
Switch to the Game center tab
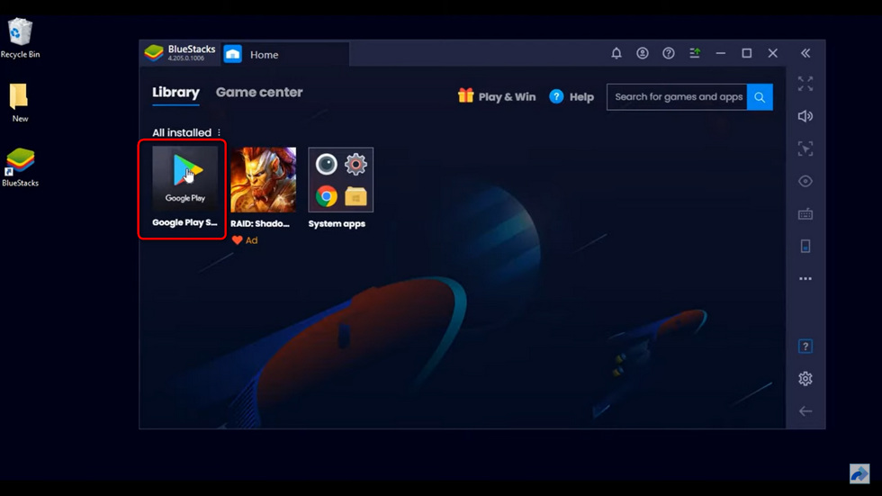[259, 92]
